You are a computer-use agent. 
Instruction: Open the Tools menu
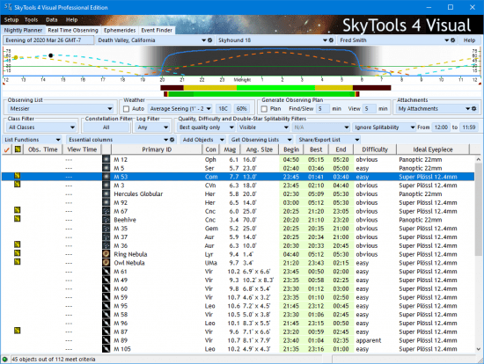(x=31, y=19)
